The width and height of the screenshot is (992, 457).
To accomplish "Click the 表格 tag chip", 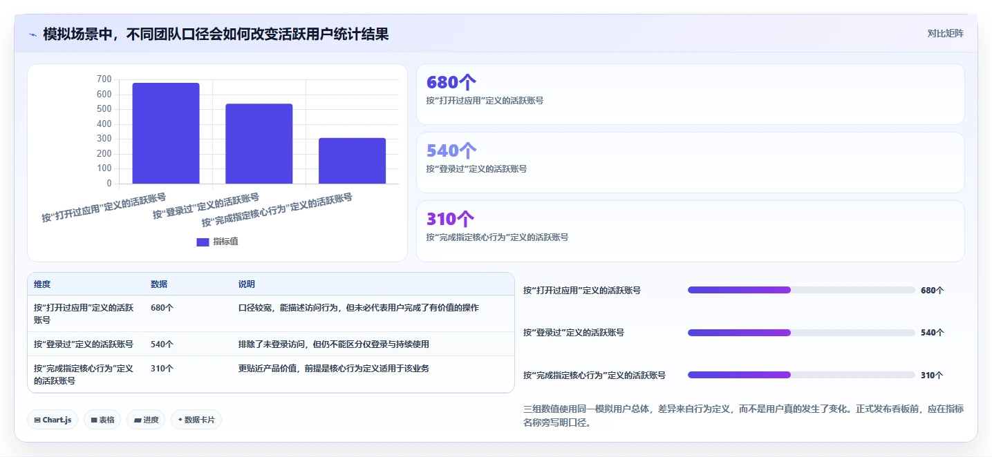I will (102, 420).
